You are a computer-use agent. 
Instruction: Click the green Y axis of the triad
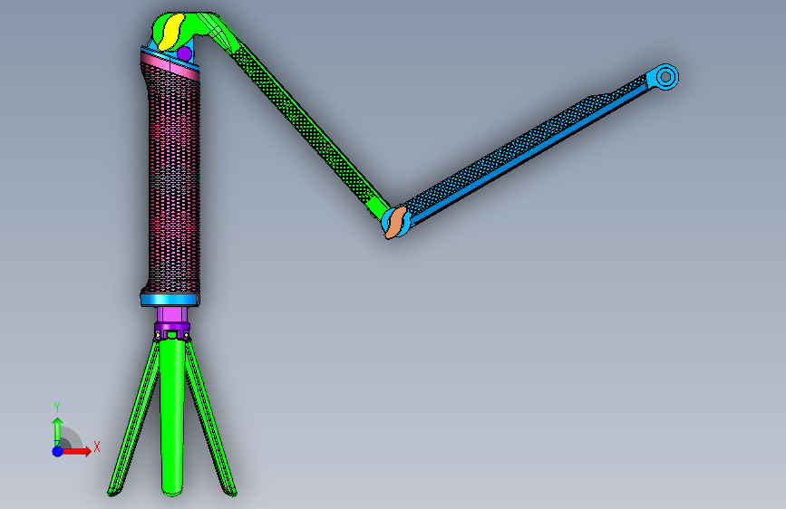click(58, 431)
